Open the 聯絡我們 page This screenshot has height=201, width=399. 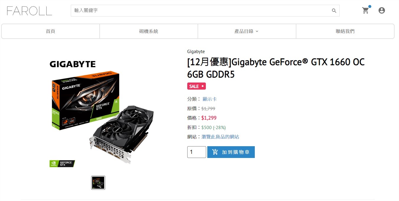(345, 31)
